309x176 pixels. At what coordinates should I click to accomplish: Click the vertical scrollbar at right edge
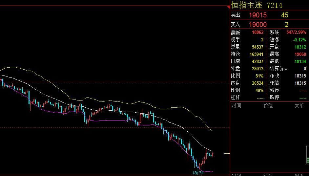click(308, 155)
